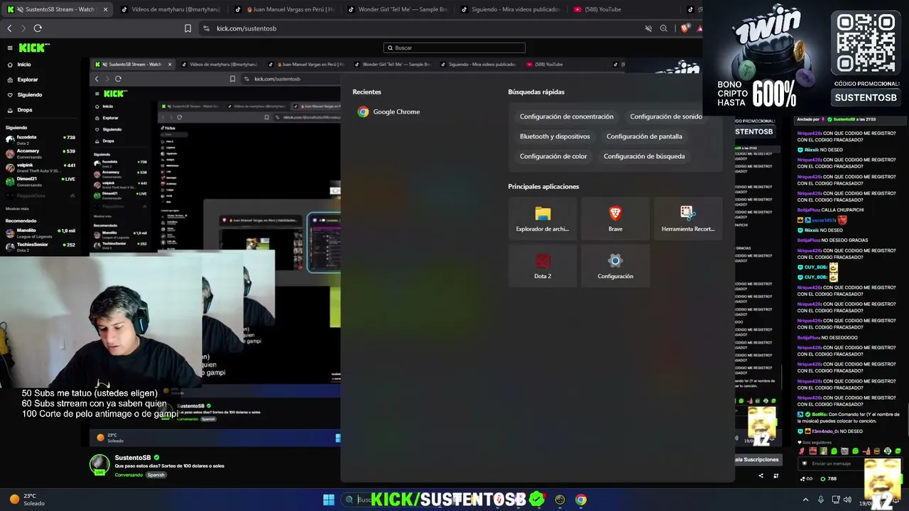The image size is (909, 511).
Task: Open the zoom magnifier icon in the address bar
Action: pos(664,28)
